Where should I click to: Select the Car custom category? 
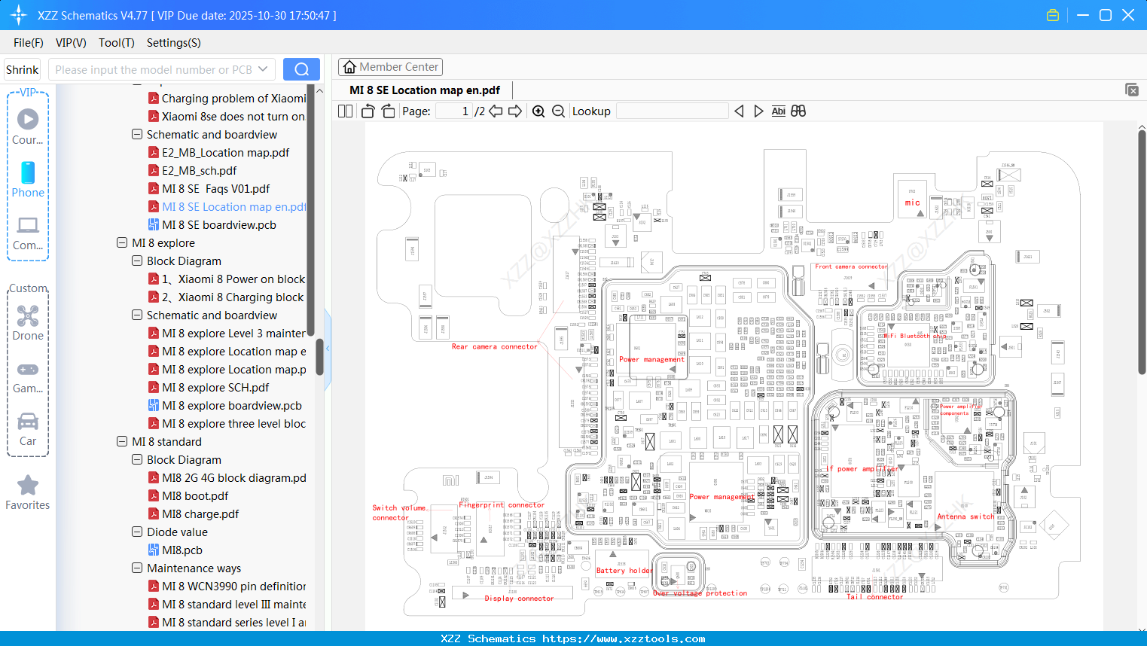click(28, 426)
